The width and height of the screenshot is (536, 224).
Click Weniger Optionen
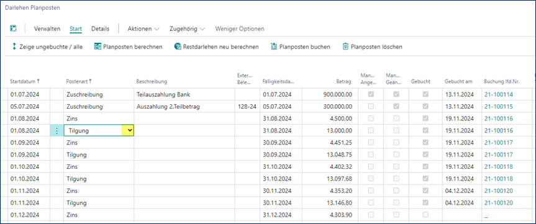click(240, 29)
